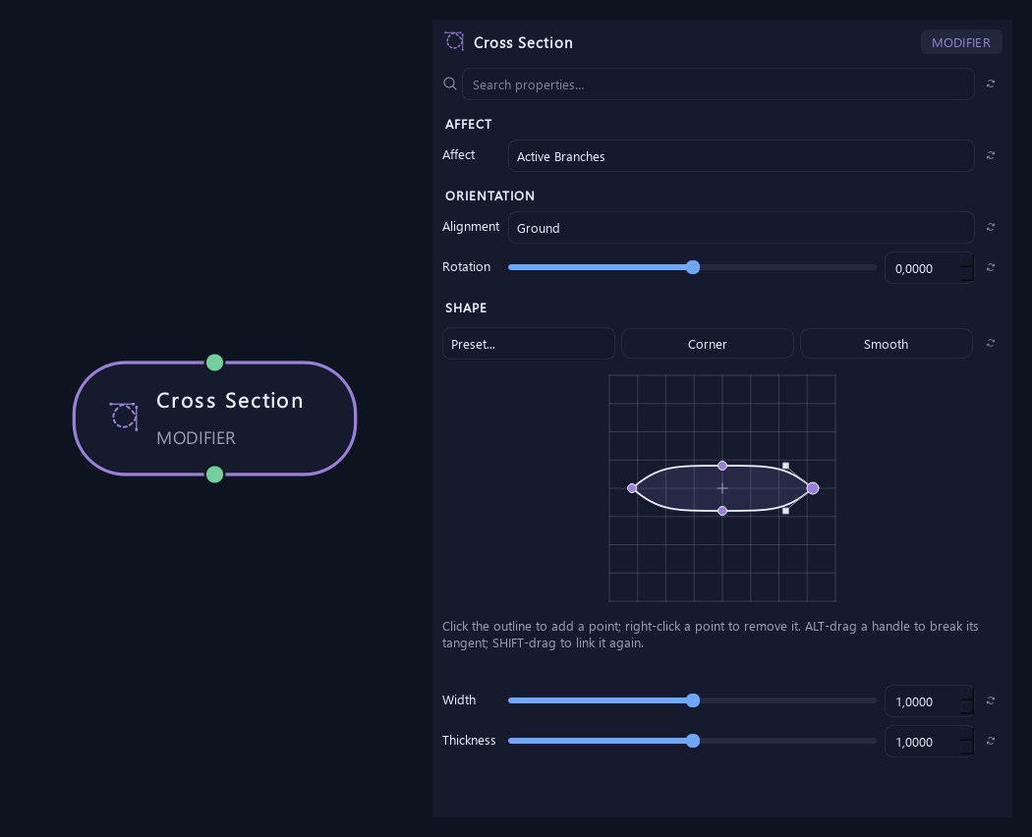This screenshot has width=1032, height=837.
Task: Click the ORIENTATION section header
Action: click(489, 196)
